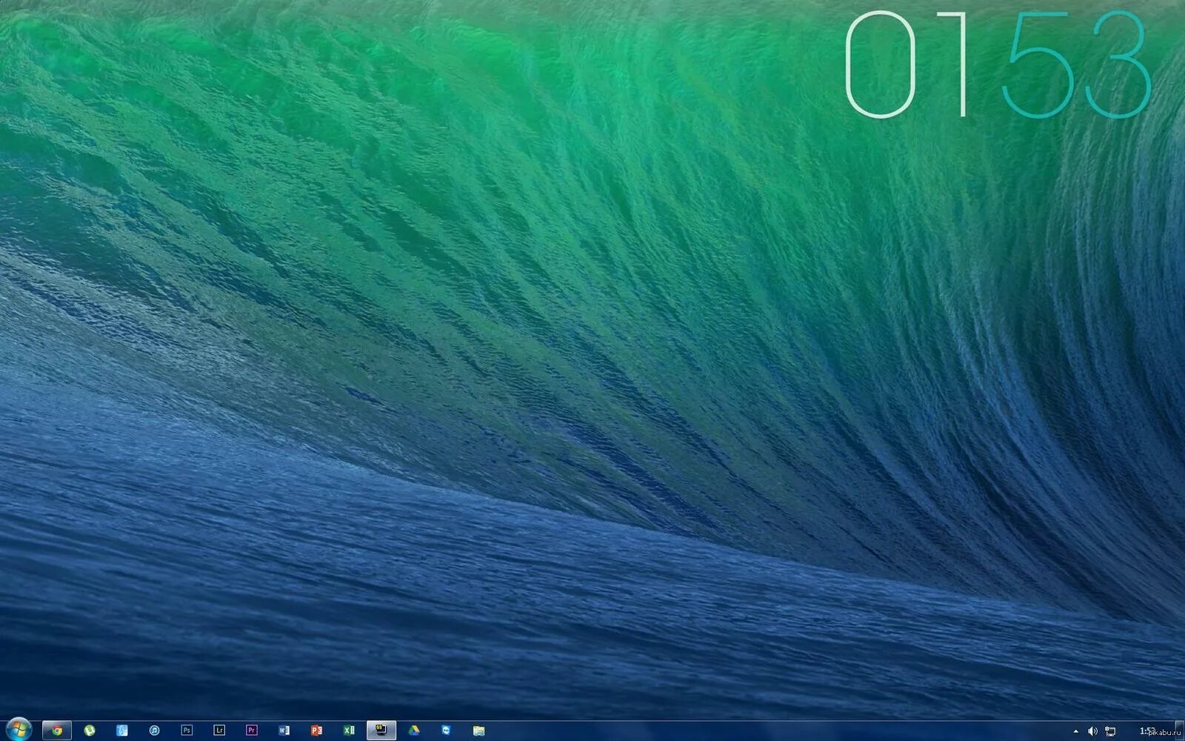1185x741 pixels.
Task: Launch Adobe Lightroom from the taskbar
Action: pos(219,730)
